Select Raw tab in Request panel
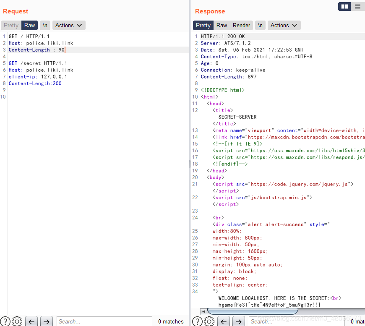The width and height of the screenshot is (365, 326). click(29, 25)
